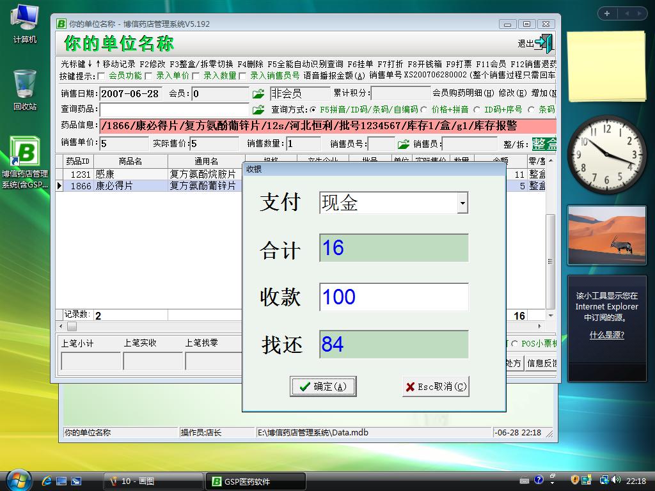Click the volume speaker tray icon
Screen dimensions: 655x491
click(x=615, y=480)
